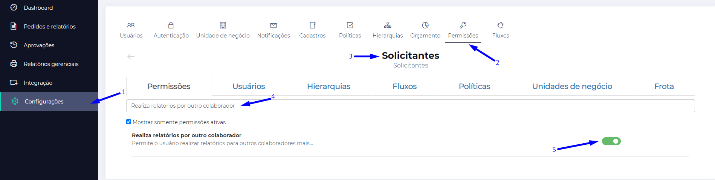
Task: Switch to the Hierarquias sub-tab
Action: point(328,86)
